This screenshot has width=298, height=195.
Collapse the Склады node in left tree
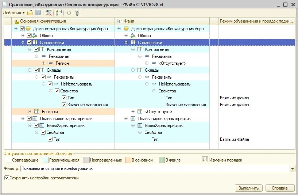click(x=30, y=70)
